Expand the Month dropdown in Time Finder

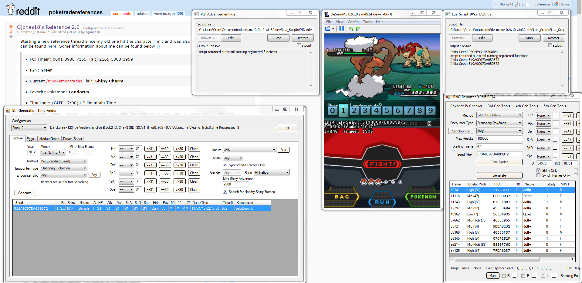click(x=53, y=152)
